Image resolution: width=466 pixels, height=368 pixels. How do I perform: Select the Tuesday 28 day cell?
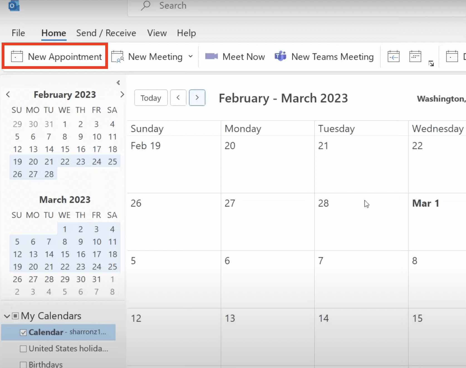click(x=361, y=222)
